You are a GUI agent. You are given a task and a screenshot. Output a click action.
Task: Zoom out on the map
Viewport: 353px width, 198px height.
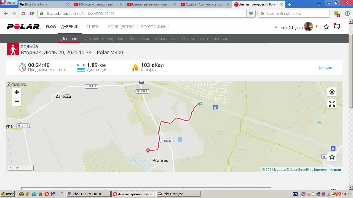(x=17, y=101)
